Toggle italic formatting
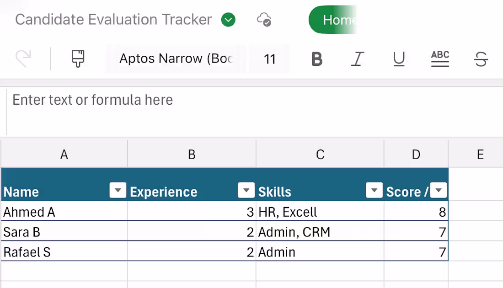This screenshot has height=288, width=503. click(358, 59)
